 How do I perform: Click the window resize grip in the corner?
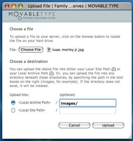point(130,137)
